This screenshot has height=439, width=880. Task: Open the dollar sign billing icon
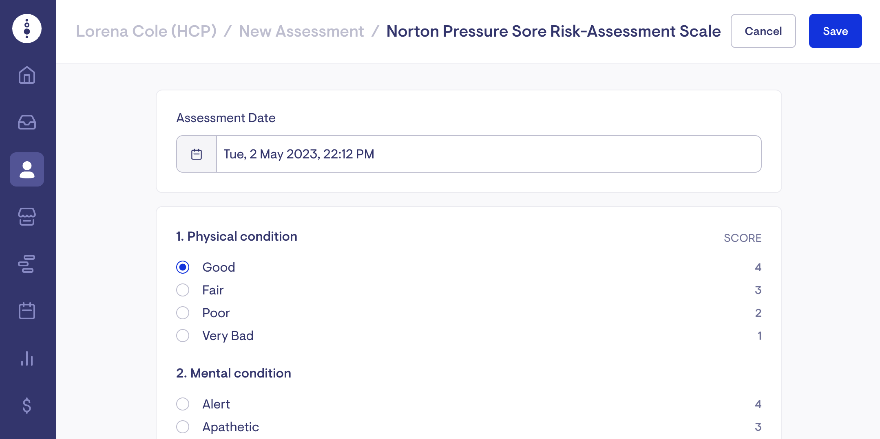(x=27, y=405)
